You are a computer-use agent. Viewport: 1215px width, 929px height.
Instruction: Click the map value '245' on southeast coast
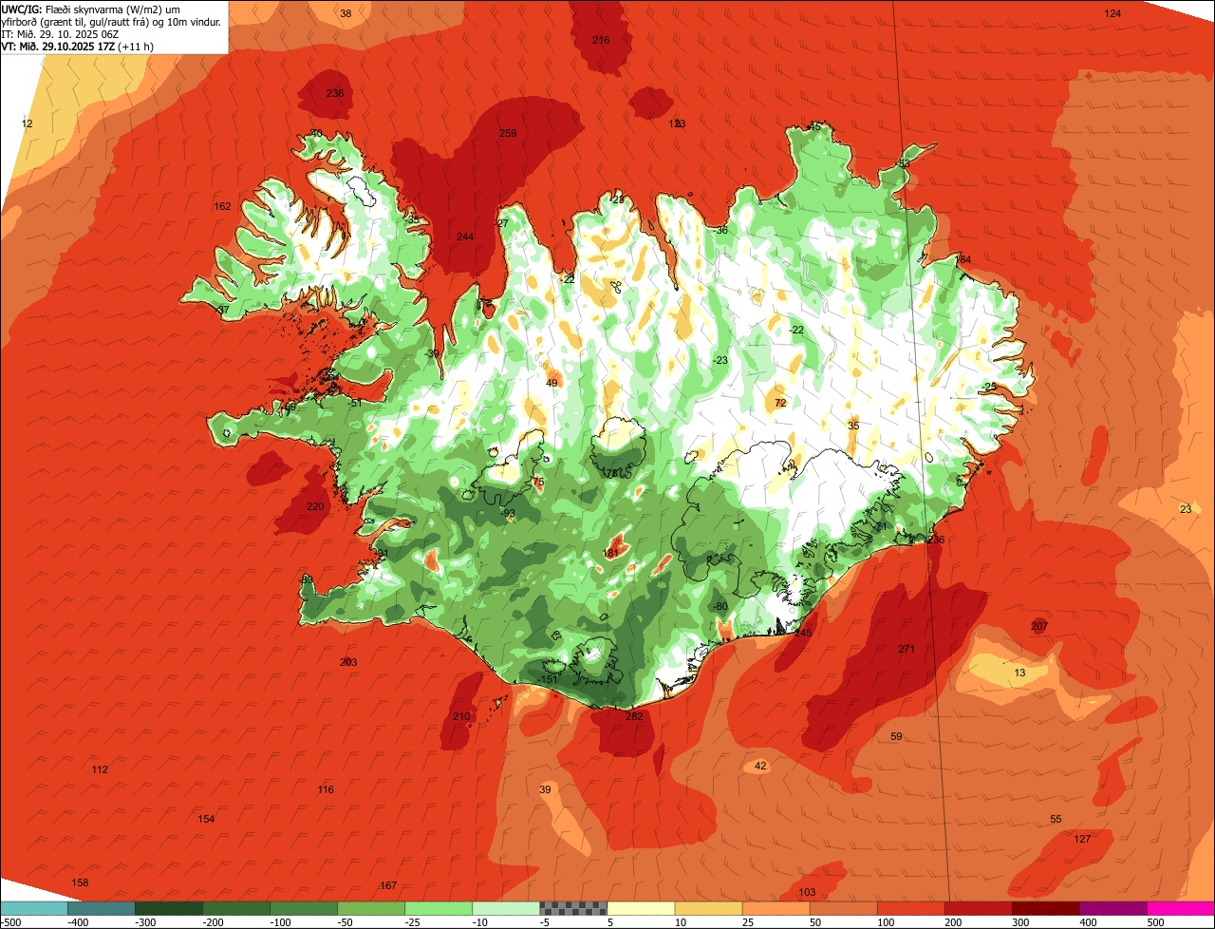pyautogui.click(x=804, y=633)
